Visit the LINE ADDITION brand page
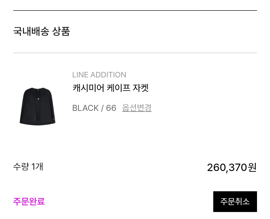This screenshot has height=219, width=270. [x=99, y=75]
